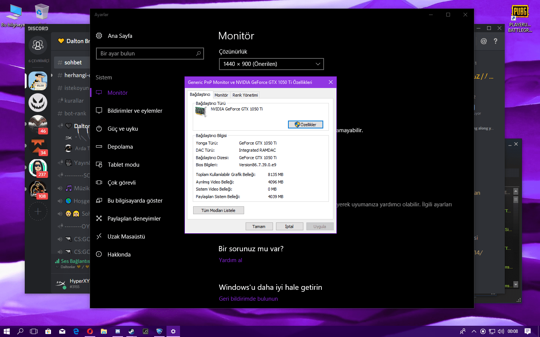Open Mail app from taskbar
This screenshot has width=540, height=337.
tap(62, 331)
